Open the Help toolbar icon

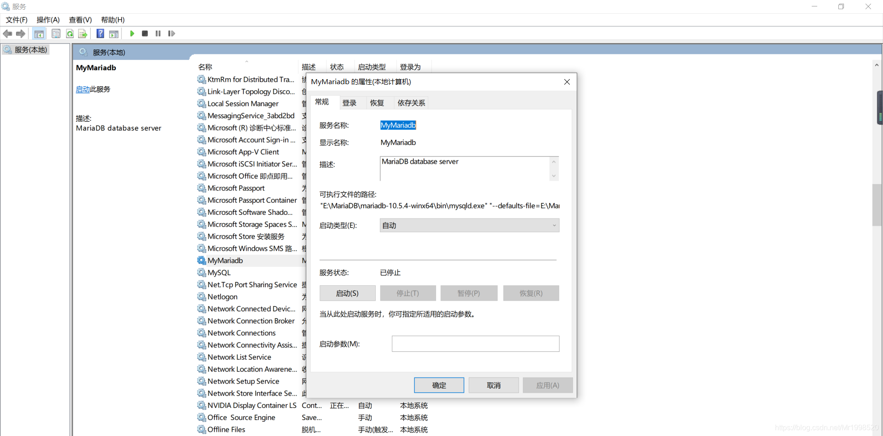pos(100,34)
